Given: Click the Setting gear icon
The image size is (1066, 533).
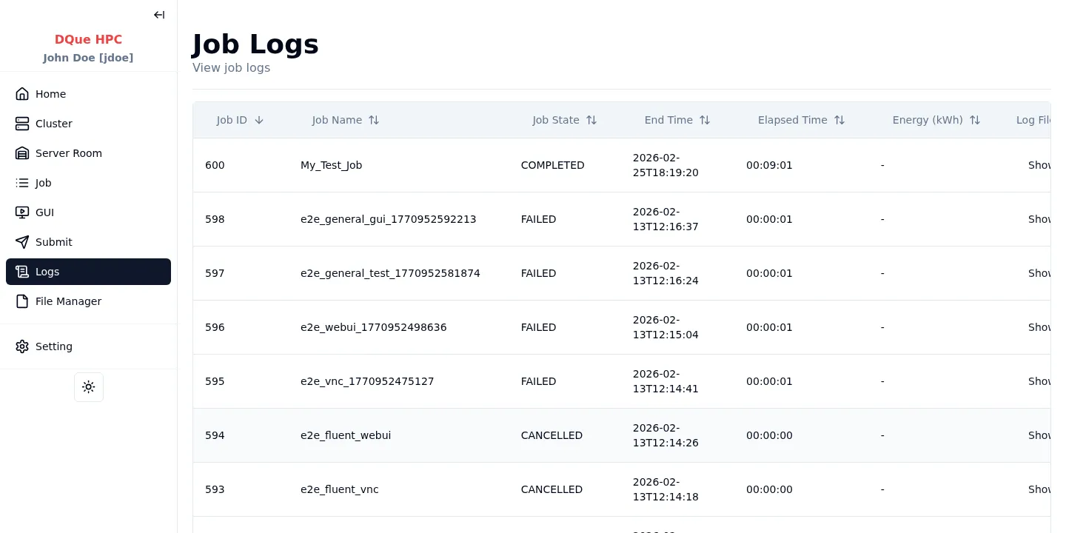Looking at the screenshot, I should (x=22, y=346).
